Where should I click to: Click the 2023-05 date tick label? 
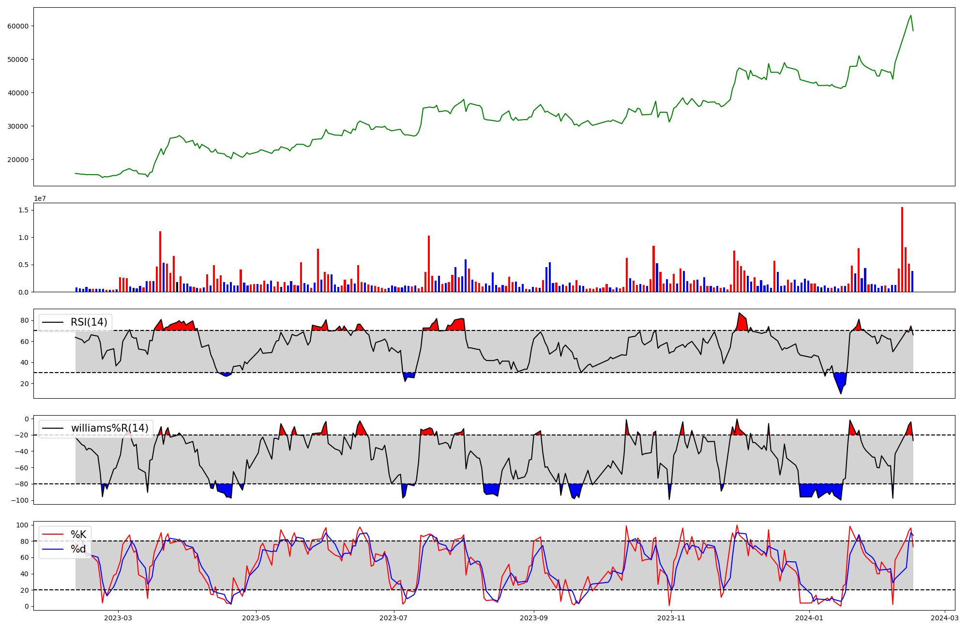tap(256, 618)
